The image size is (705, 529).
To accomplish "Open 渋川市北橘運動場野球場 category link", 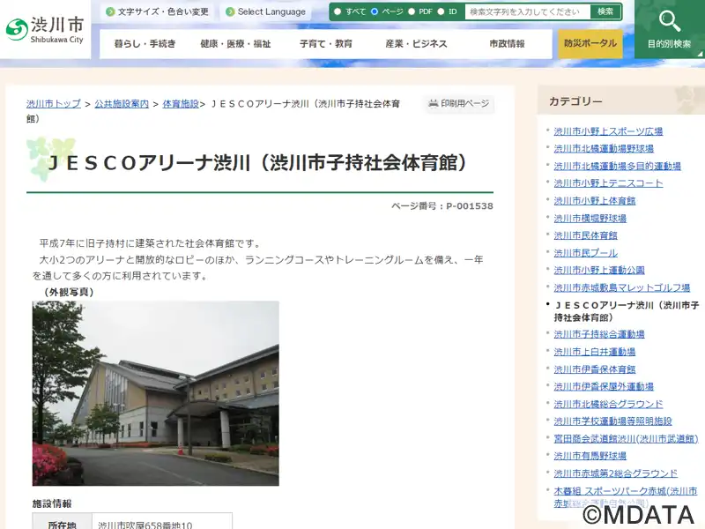I will tap(604, 148).
